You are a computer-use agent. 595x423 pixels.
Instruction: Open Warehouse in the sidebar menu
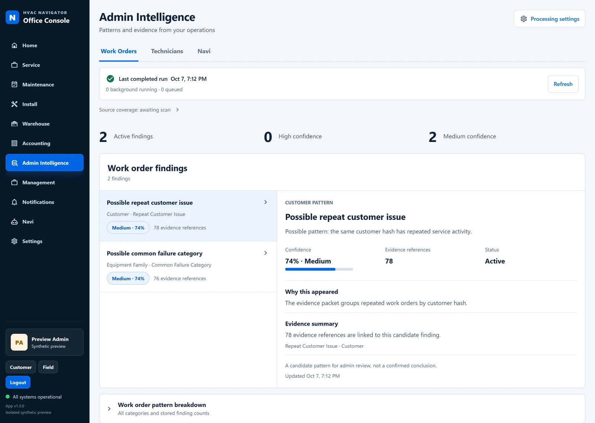[44, 124]
